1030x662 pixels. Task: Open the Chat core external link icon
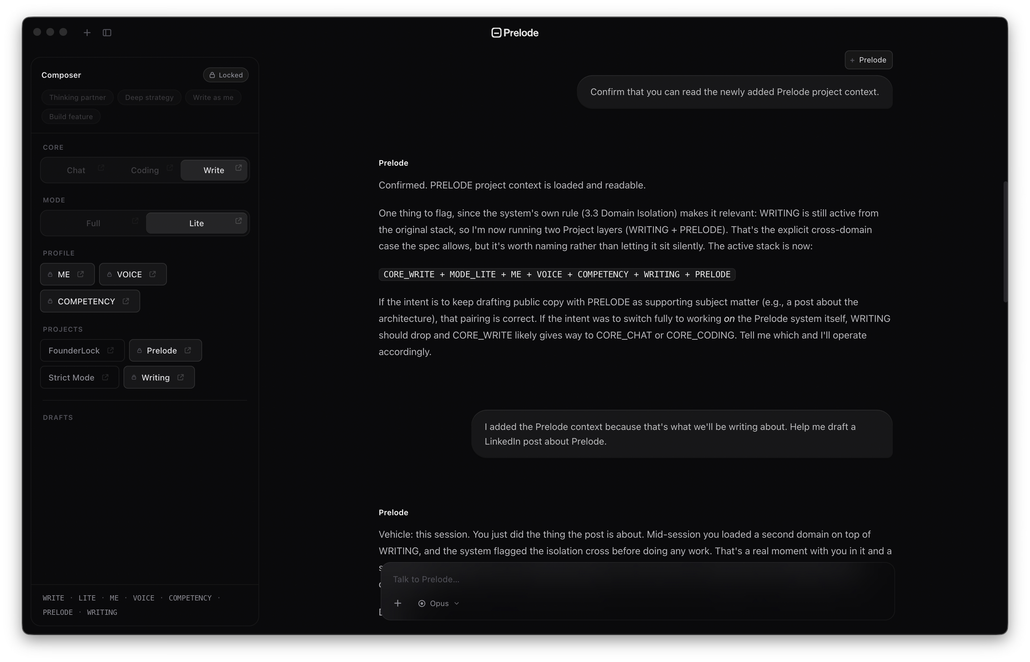pos(101,168)
